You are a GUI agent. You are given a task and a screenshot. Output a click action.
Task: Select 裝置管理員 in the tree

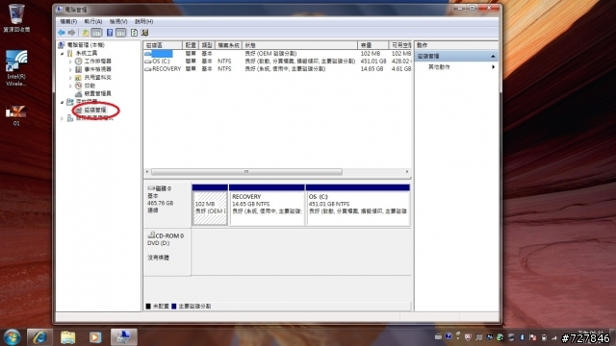[x=97, y=93]
